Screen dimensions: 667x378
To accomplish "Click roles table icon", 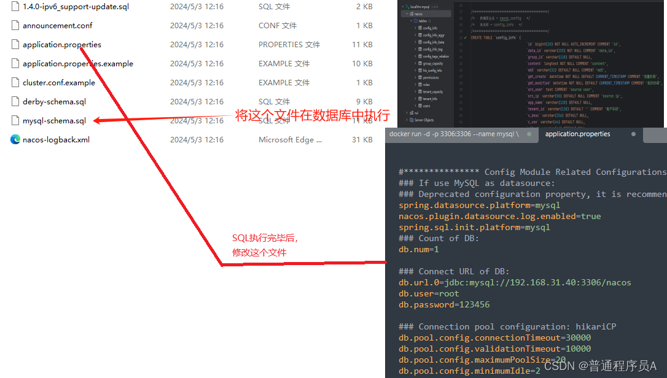I will (x=420, y=85).
